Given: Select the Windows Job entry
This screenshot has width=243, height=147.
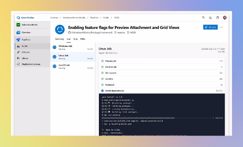Looking at the screenshot, I should (73, 47).
